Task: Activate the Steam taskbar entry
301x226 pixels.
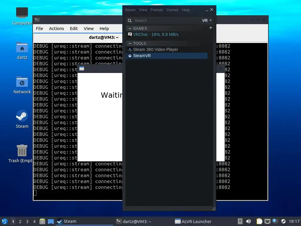Action: pyautogui.click(x=84, y=221)
